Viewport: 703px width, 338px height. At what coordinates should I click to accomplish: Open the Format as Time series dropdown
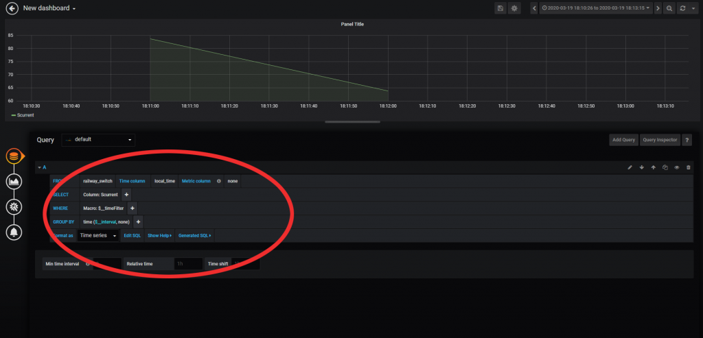coord(98,235)
